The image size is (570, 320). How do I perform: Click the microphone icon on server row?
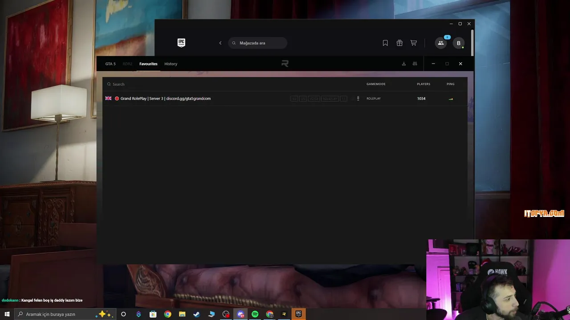[x=358, y=98]
